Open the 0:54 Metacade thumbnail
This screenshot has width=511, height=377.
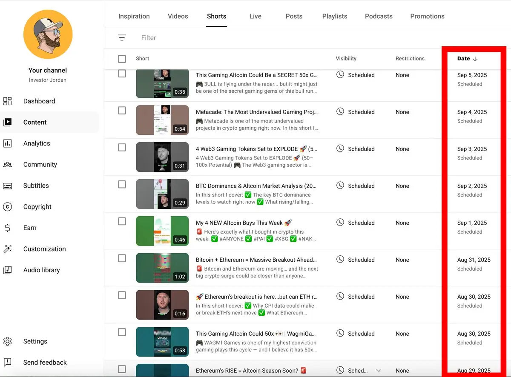tap(162, 120)
